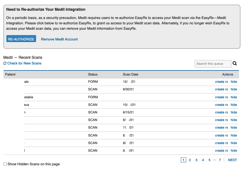Create rx for the 'sus' SCAN row
247x170 pixels.
tap(221, 105)
